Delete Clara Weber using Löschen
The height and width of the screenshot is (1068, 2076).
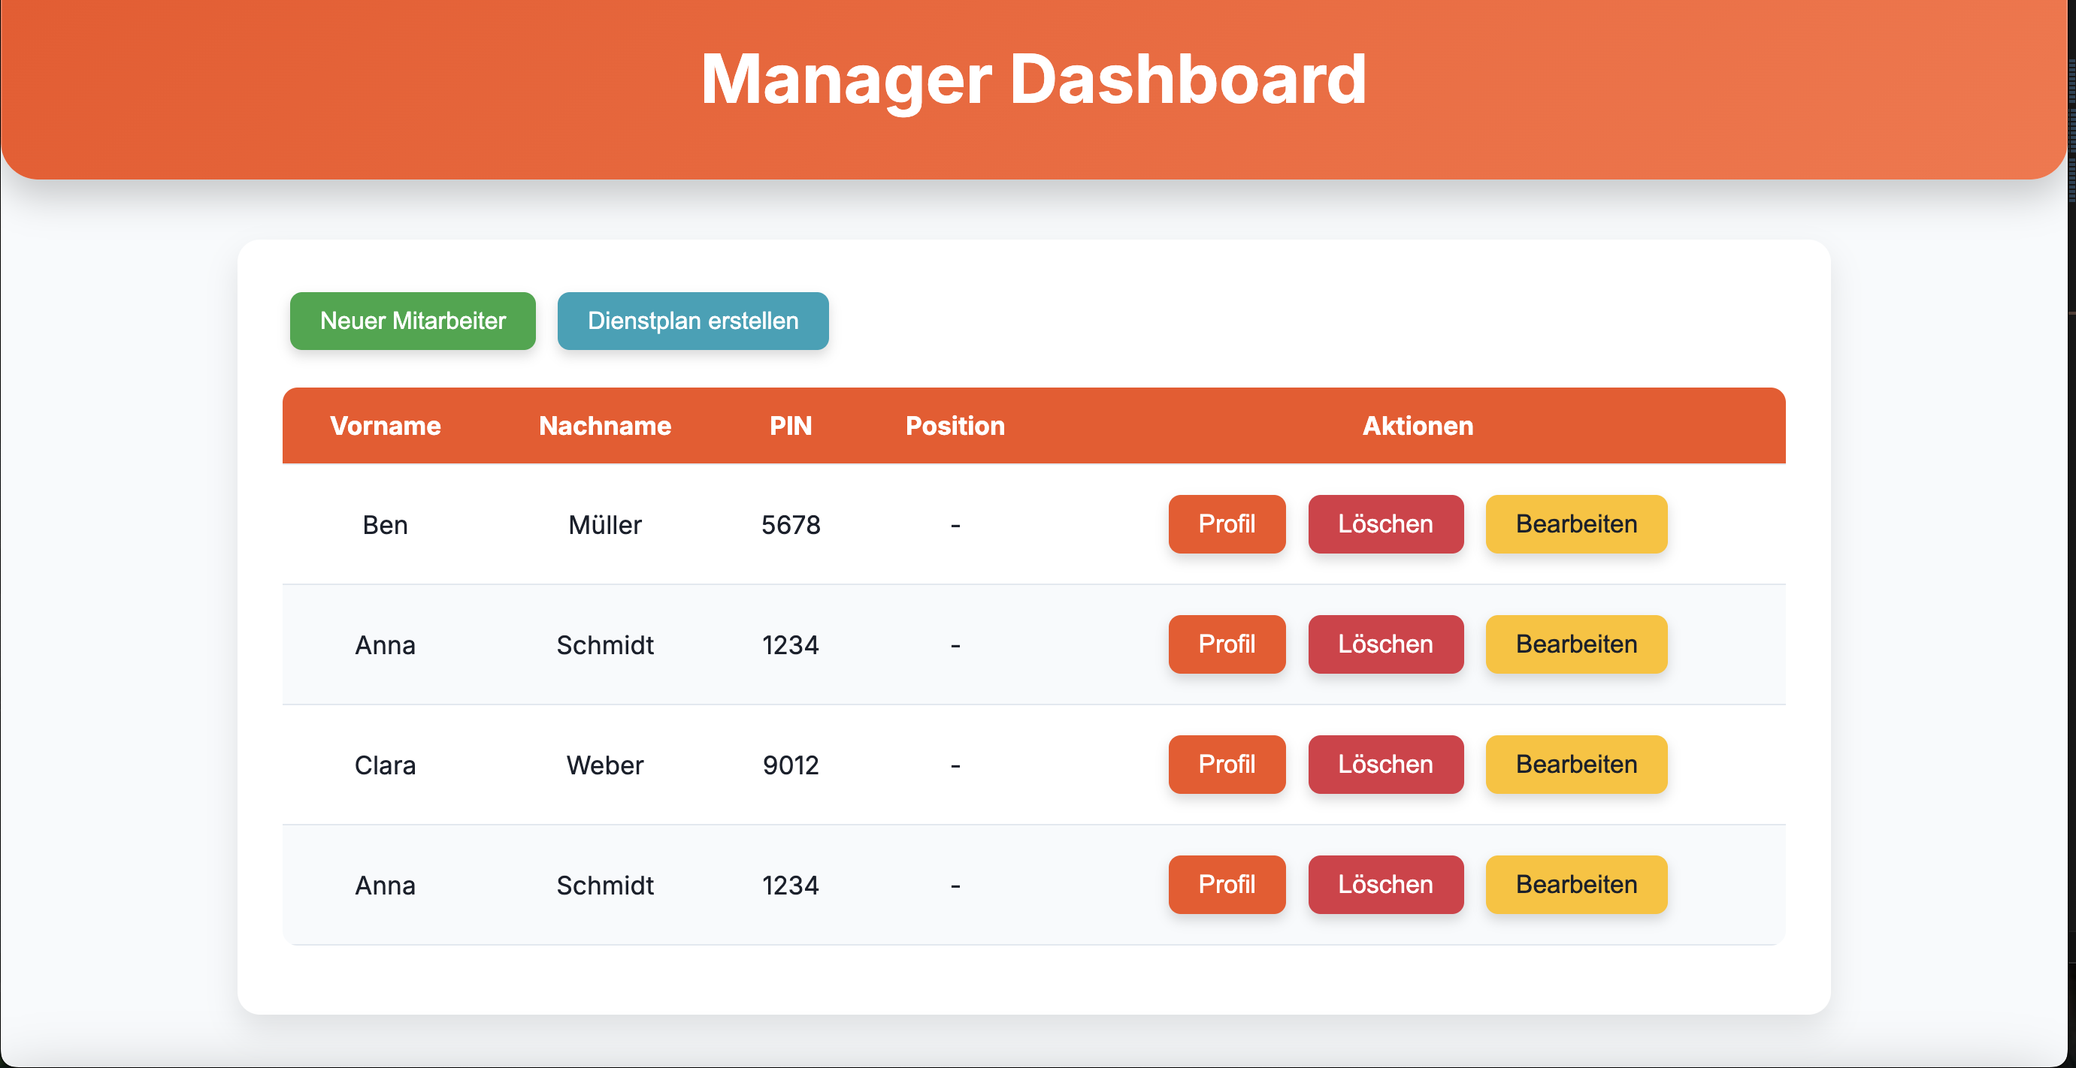[1385, 765]
